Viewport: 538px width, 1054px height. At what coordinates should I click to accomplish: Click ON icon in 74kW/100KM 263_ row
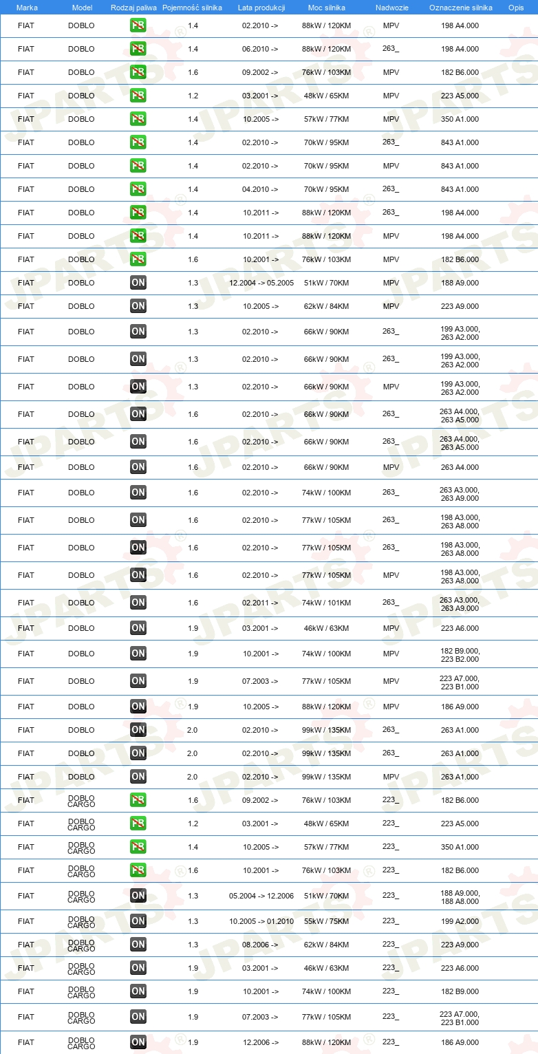138,493
